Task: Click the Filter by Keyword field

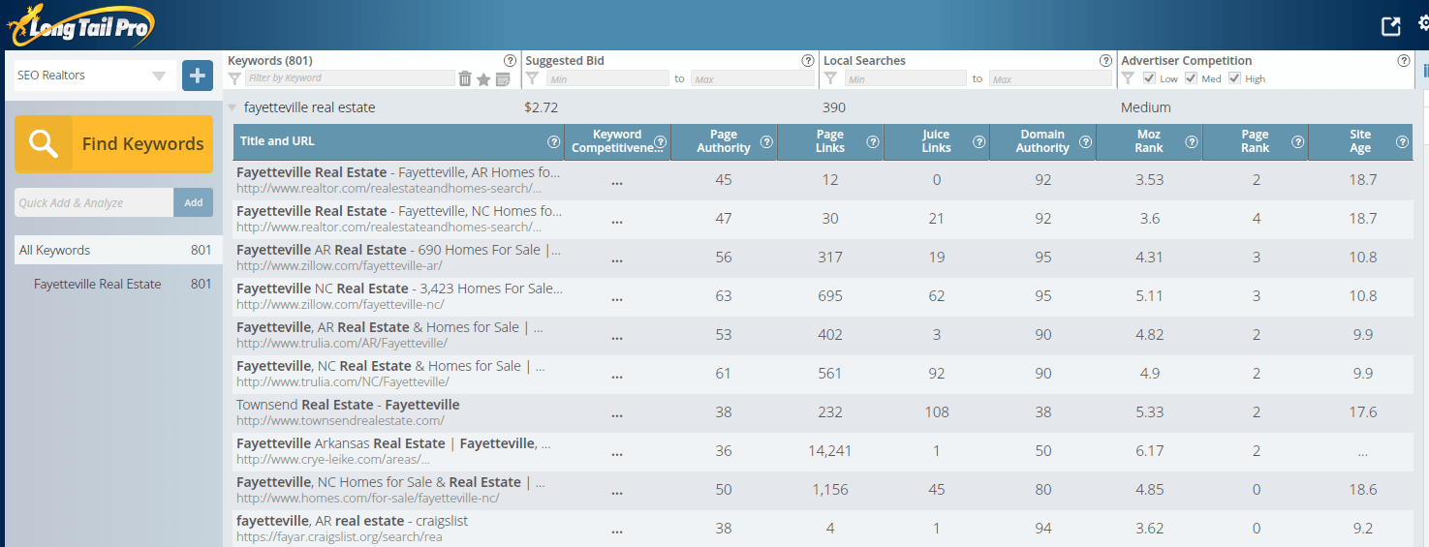Action: pyautogui.click(x=349, y=78)
